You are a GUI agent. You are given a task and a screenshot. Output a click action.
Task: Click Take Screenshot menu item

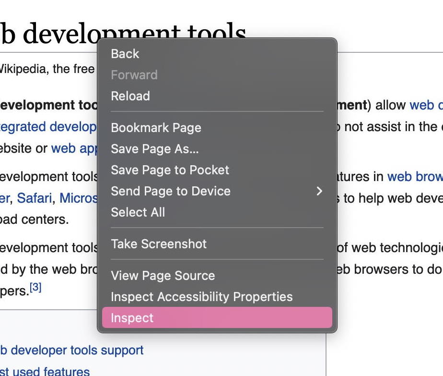[x=217, y=244]
